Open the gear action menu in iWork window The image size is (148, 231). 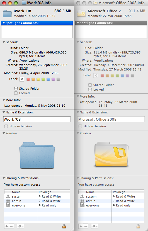pos(20,226)
